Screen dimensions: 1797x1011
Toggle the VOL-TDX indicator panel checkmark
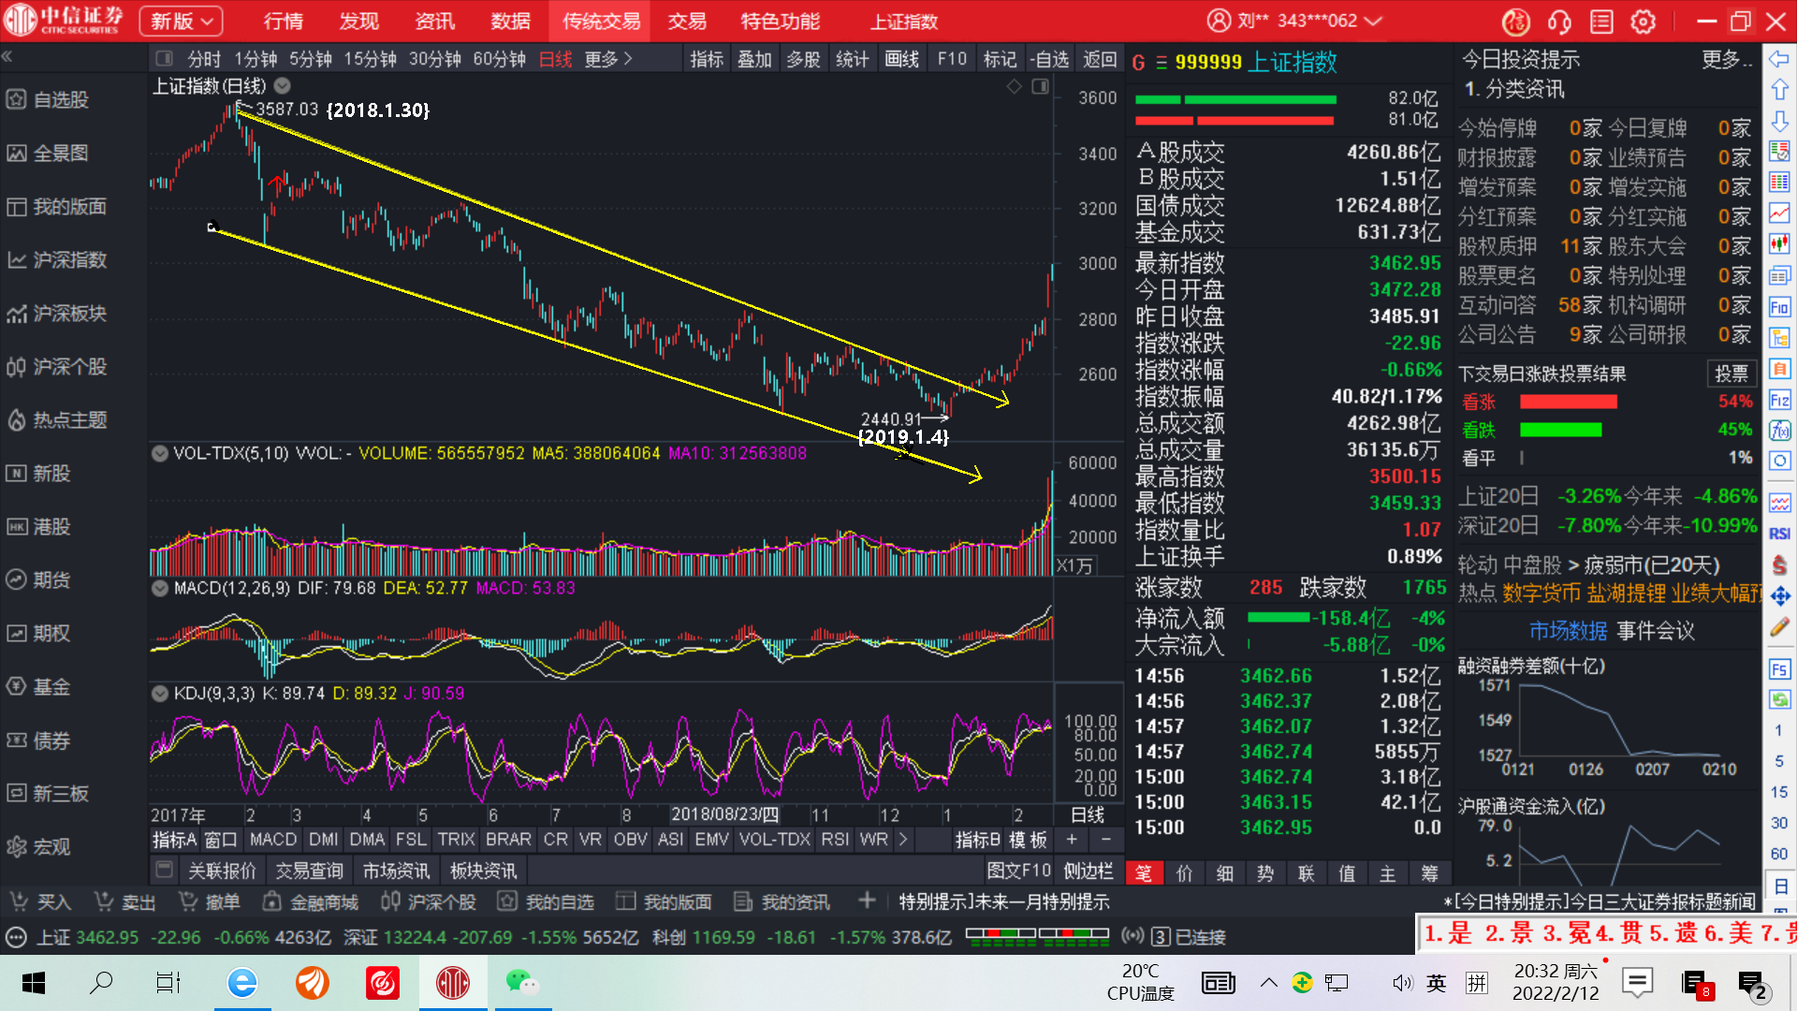pyautogui.click(x=160, y=453)
